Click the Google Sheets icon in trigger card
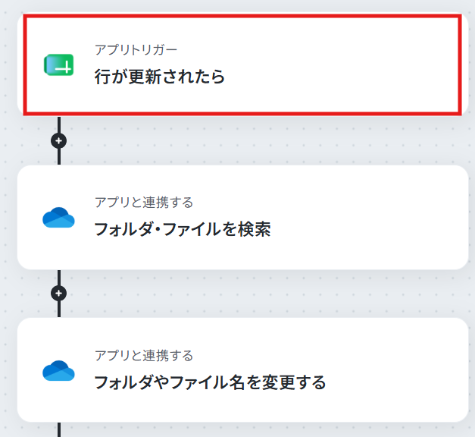Screen dimensions: 475x437 pos(59,64)
